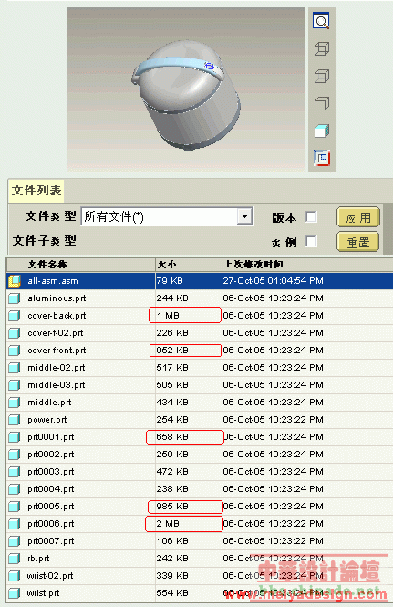Select the no hidden line cube icon
393x607 pixels.
(x=322, y=103)
